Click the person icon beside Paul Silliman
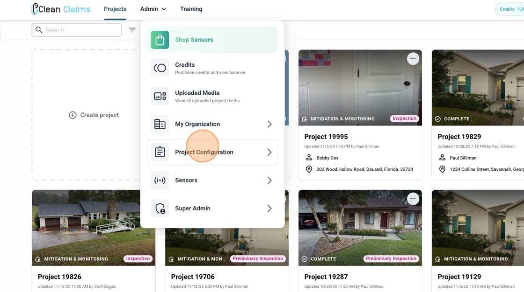Image resolution: width=524 pixels, height=292 pixels. coord(442,157)
